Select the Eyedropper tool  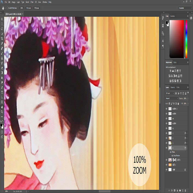pos(2,44)
